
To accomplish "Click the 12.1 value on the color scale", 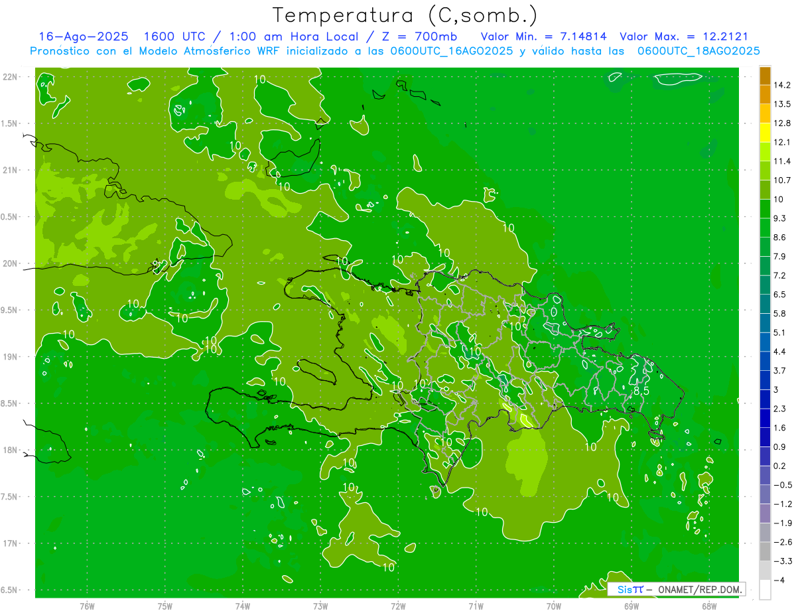I will point(783,142).
